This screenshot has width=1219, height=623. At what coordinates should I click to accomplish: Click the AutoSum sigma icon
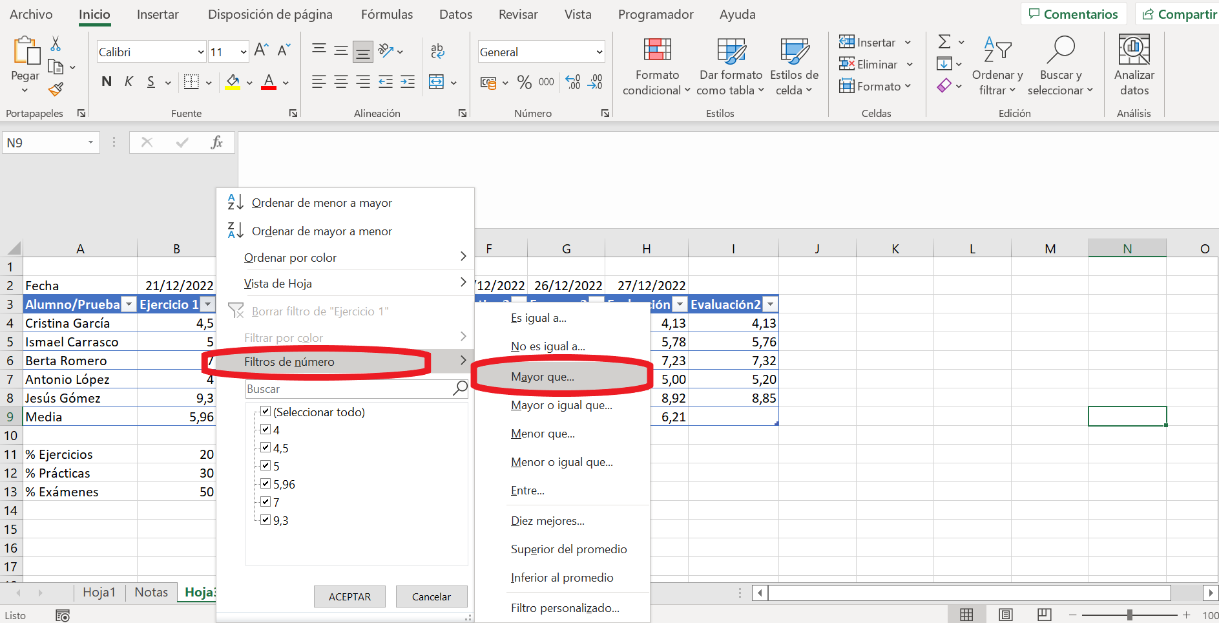pyautogui.click(x=944, y=42)
